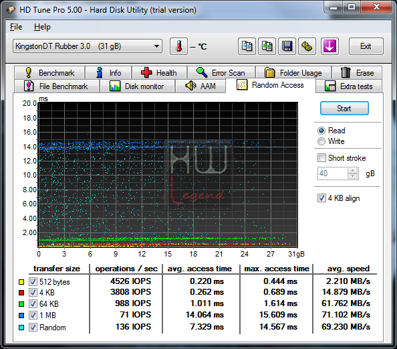Click the Exit button
This screenshot has height=349, width=397.
366,46
